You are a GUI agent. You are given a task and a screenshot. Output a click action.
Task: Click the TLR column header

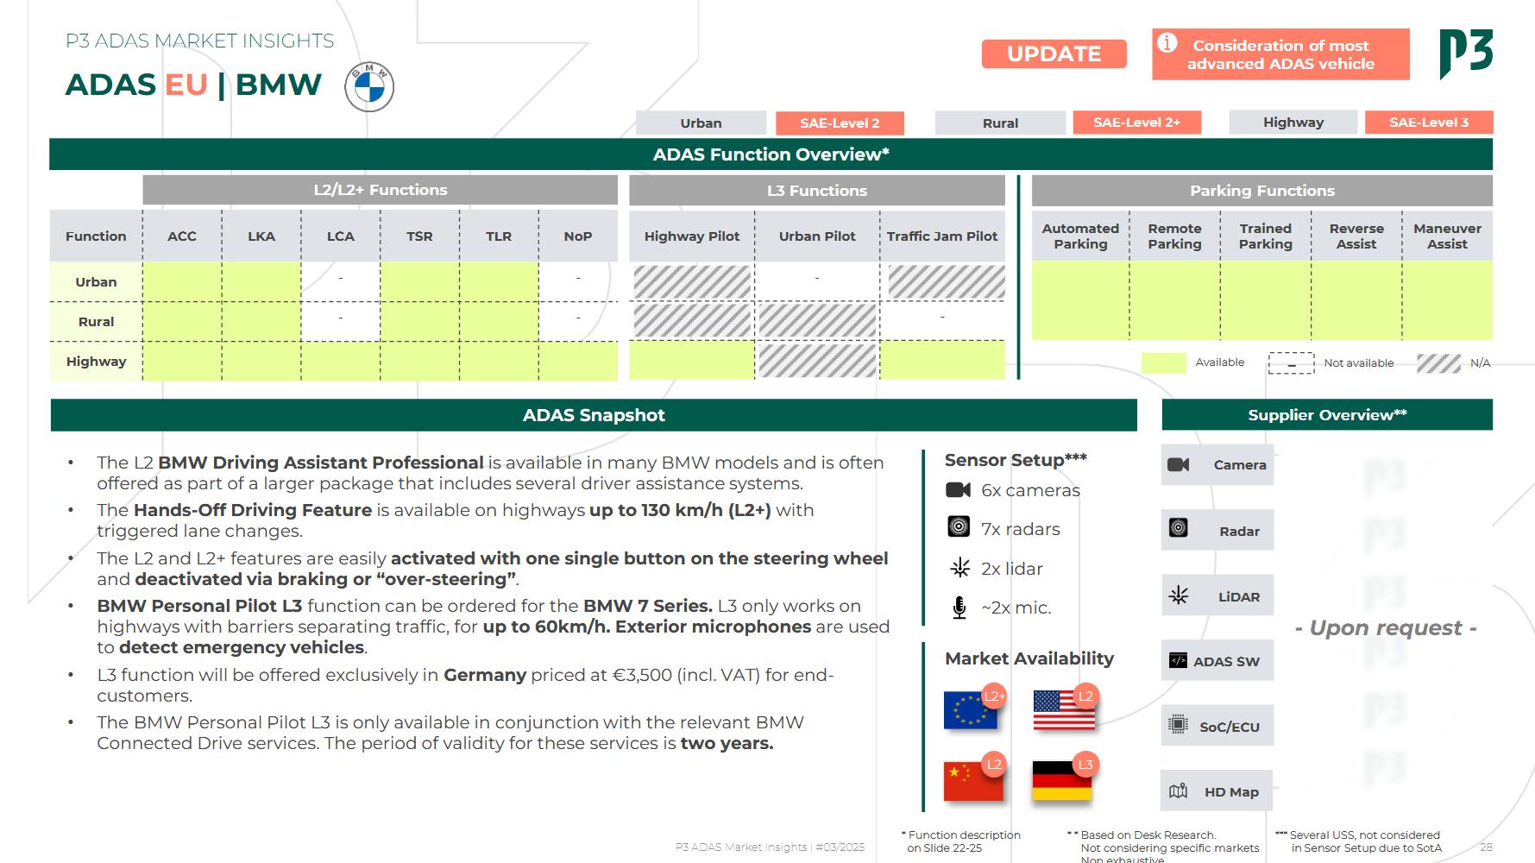click(499, 236)
